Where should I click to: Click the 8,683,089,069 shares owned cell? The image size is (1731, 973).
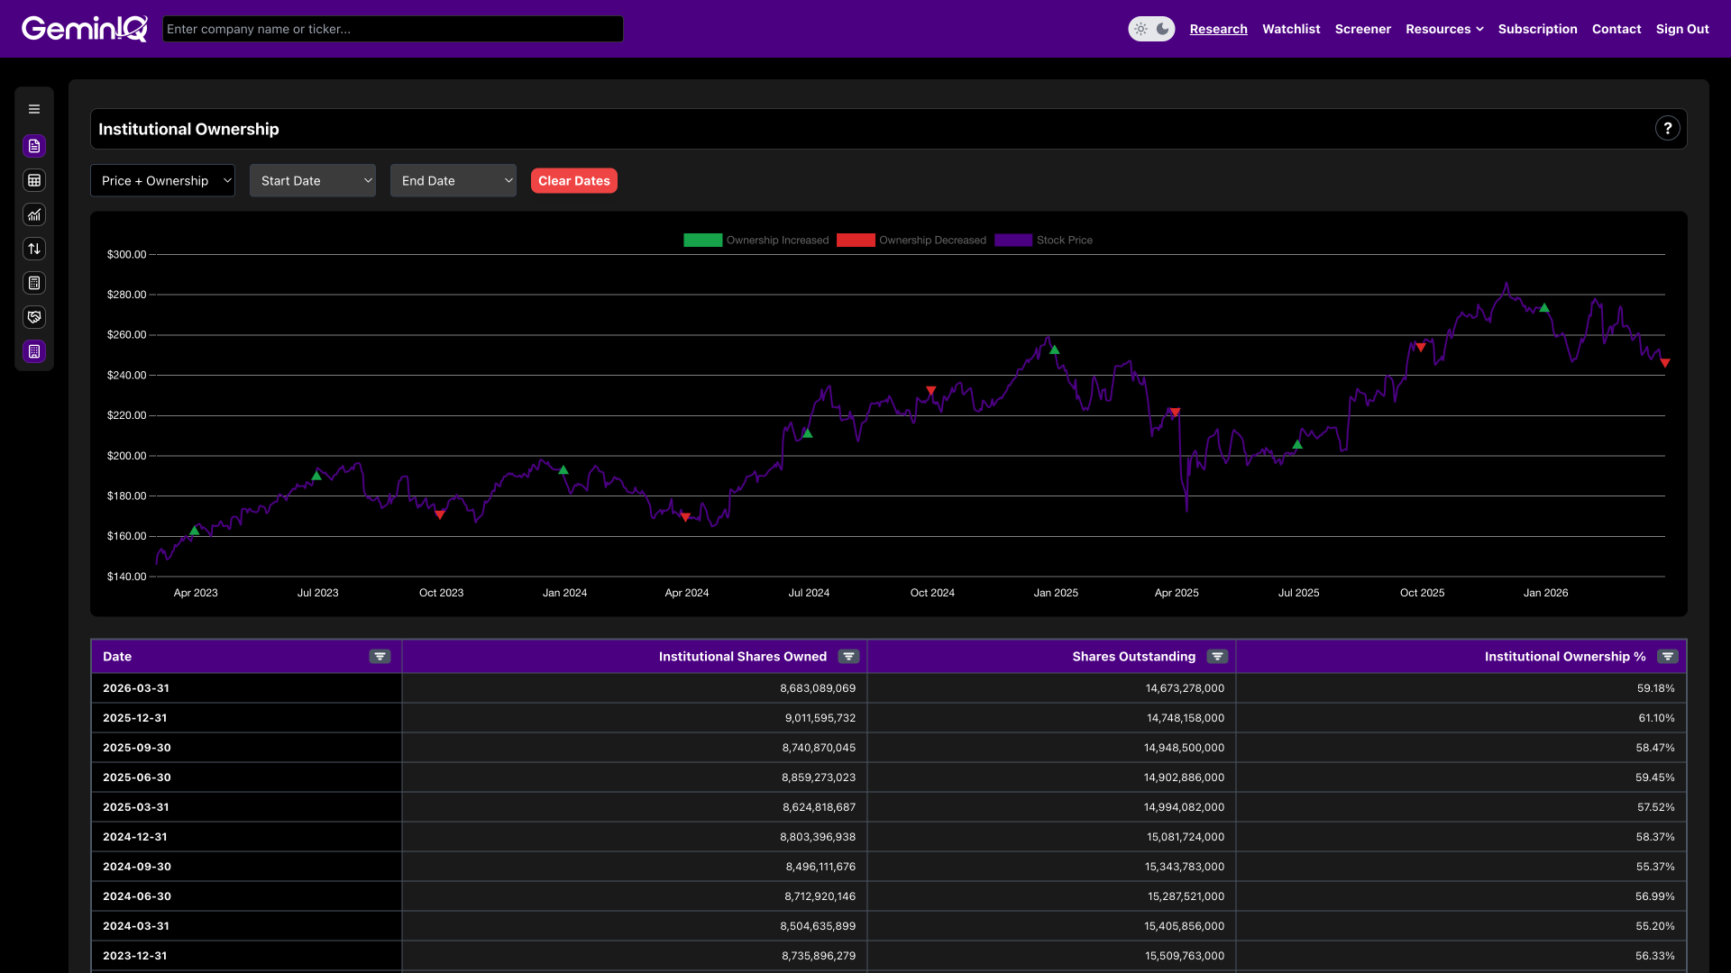coord(635,688)
